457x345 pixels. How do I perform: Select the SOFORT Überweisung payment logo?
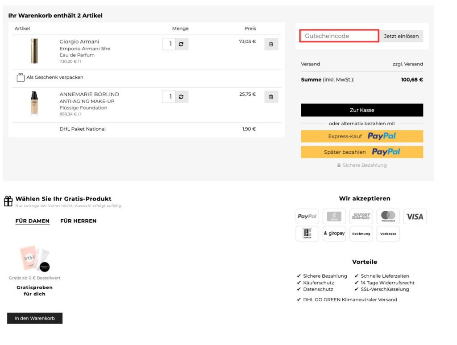point(361,216)
